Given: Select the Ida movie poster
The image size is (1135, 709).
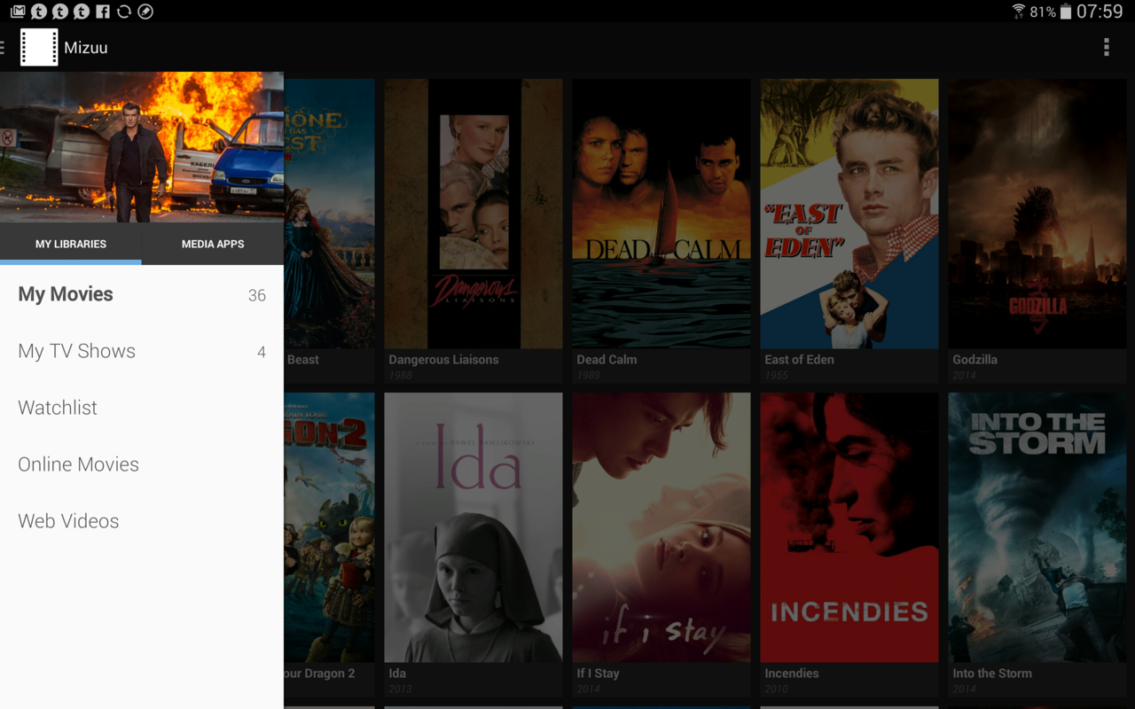Looking at the screenshot, I should coord(474,527).
